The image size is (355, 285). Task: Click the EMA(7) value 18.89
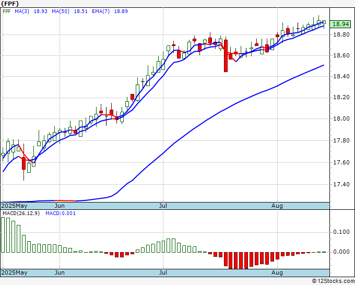coord(121,11)
